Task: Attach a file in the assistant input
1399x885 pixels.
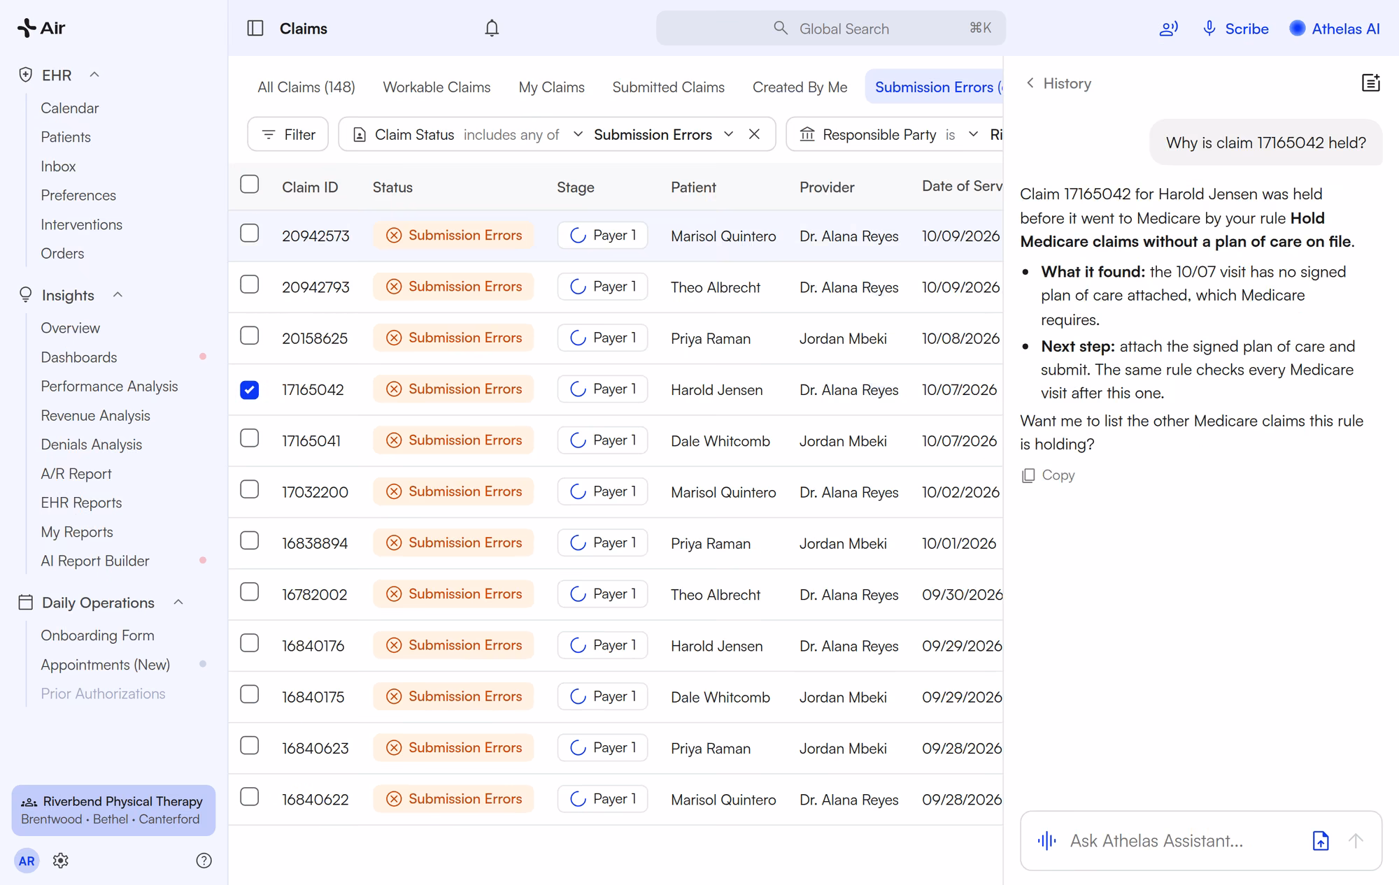Action: [x=1320, y=840]
